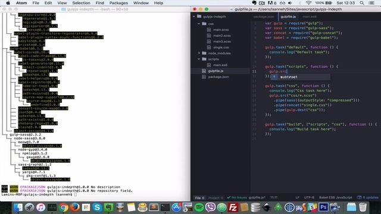Viewport: 381px width, 214px height.
Task: Open the Finder icon in the Dock
Action: pyautogui.click(x=18, y=207)
